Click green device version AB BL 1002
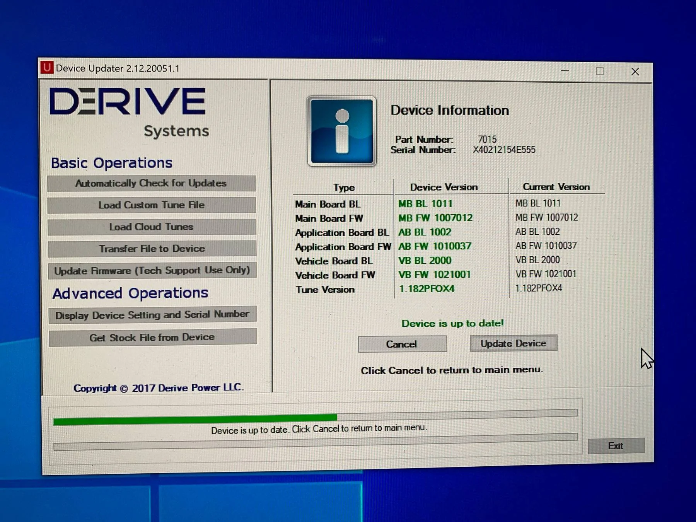The image size is (696, 522). (x=425, y=232)
